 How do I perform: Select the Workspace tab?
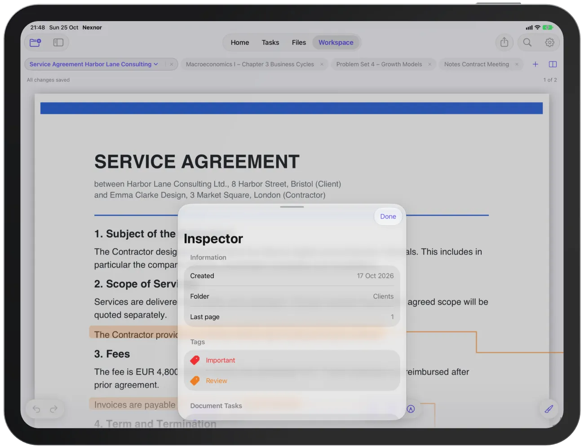[x=336, y=43]
